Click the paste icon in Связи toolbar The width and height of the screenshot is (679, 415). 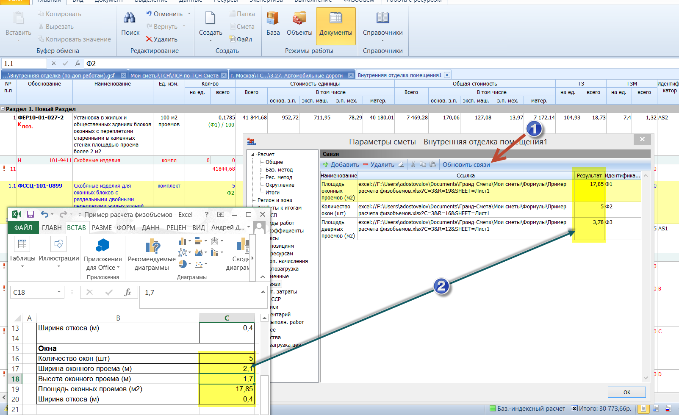pyautogui.click(x=433, y=165)
